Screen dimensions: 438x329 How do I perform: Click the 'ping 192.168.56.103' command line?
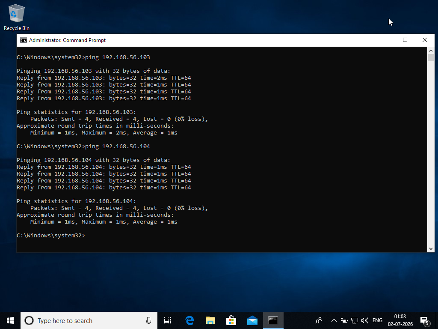click(83, 57)
